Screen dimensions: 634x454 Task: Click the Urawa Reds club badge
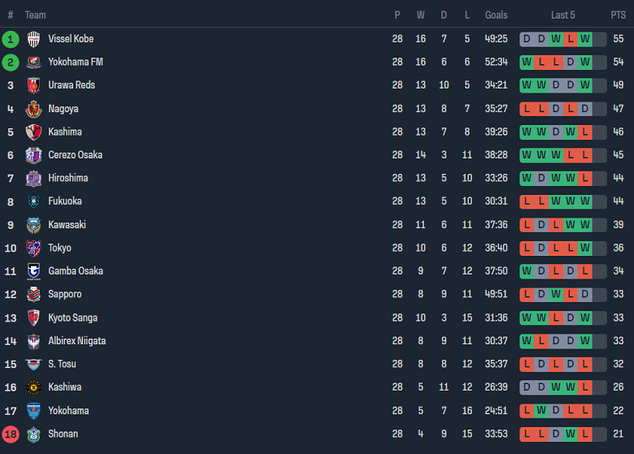coord(33,85)
